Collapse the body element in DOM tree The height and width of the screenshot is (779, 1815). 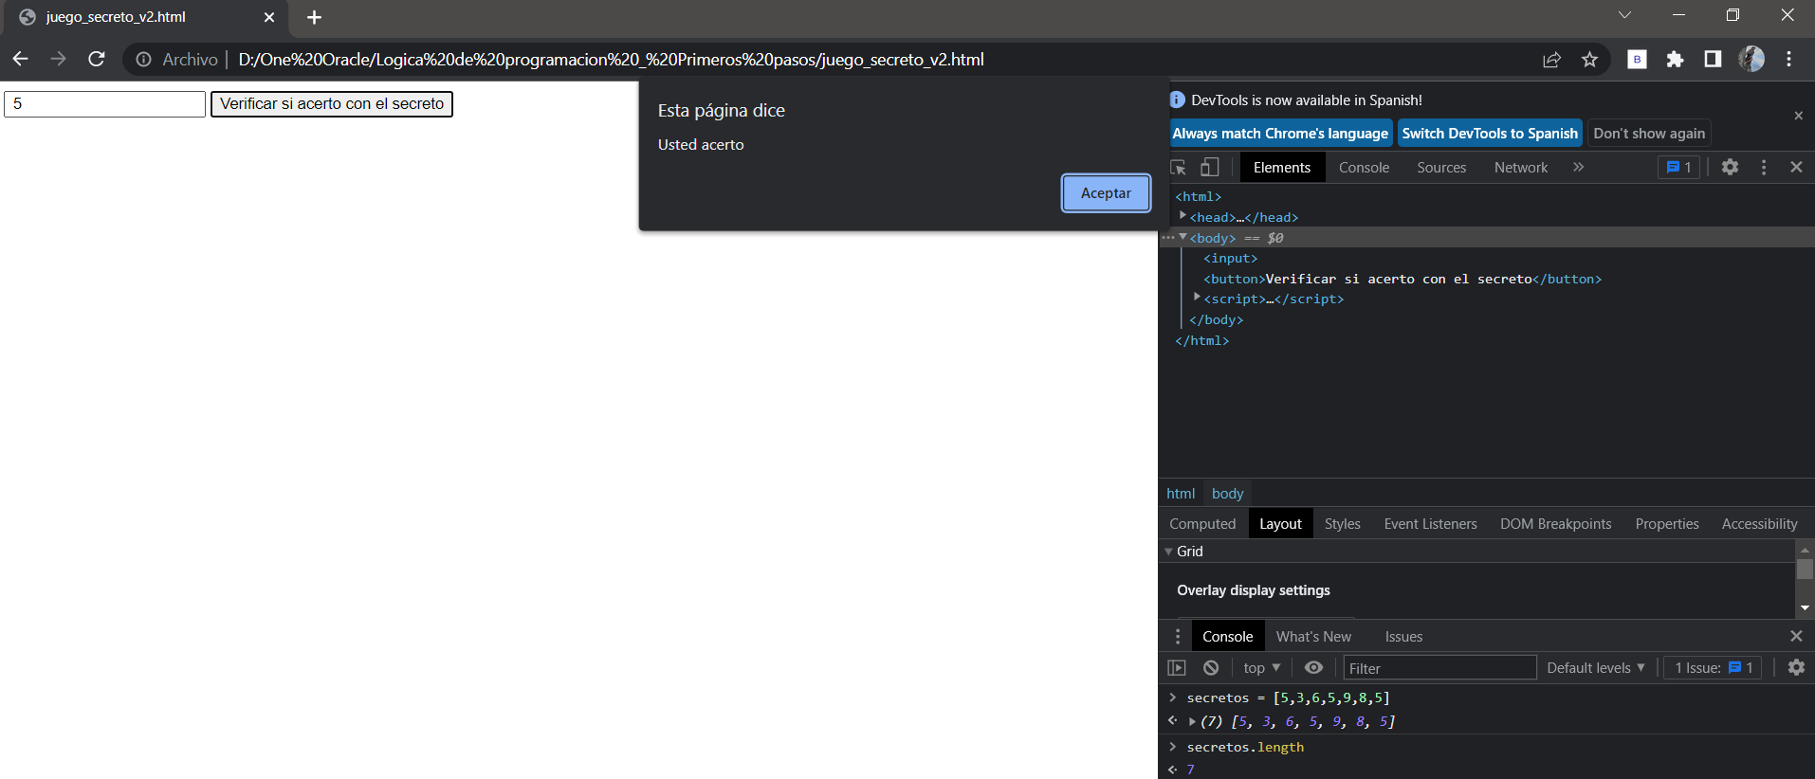pos(1182,237)
